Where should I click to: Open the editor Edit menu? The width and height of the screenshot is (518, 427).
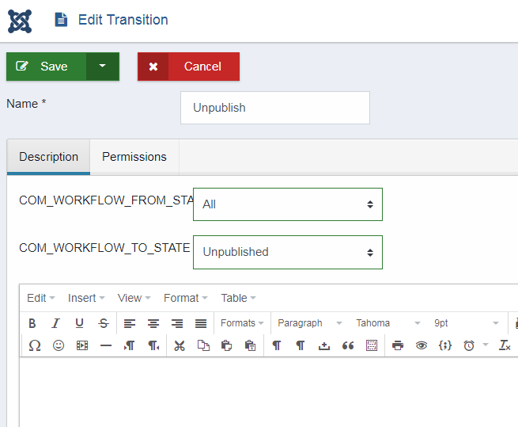click(40, 298)
